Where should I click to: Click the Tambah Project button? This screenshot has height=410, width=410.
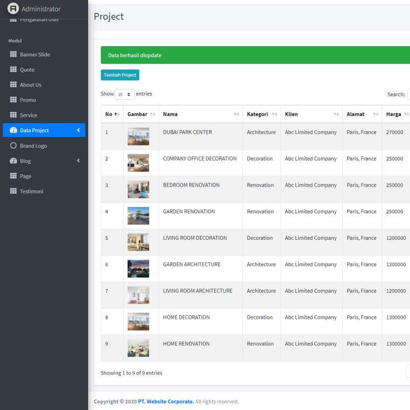(x=120, y=75)
